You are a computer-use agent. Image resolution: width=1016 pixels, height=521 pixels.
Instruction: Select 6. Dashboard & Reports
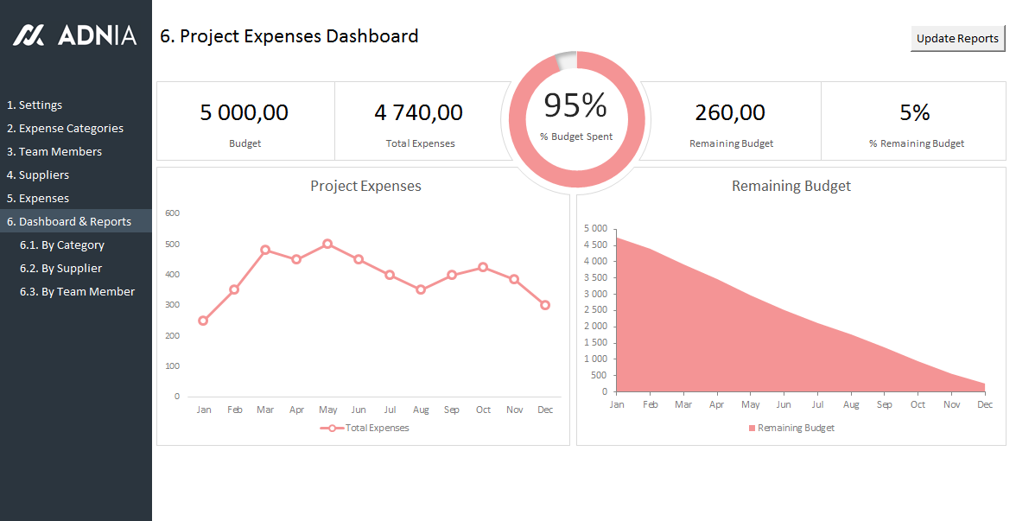[x=69, y=221]
